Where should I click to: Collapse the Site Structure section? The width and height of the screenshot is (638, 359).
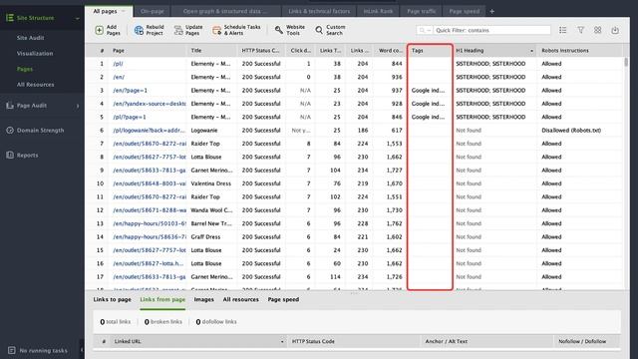coord(78,18)
